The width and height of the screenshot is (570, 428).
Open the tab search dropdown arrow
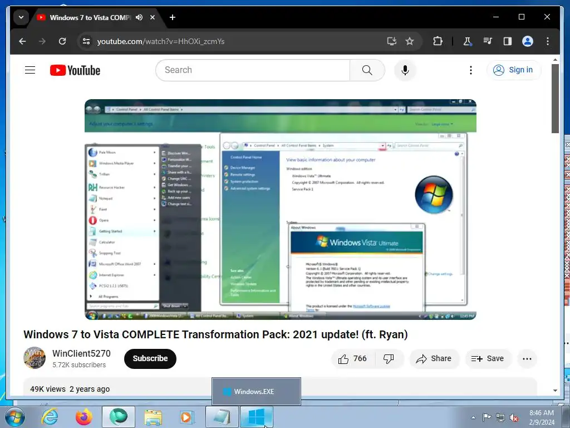click(21, 17)
